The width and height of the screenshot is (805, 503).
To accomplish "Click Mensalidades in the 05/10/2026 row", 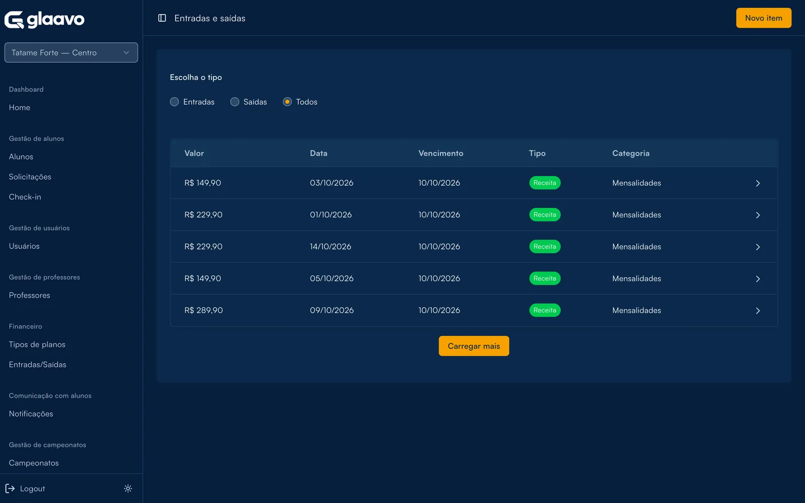I will pos(637,279).
